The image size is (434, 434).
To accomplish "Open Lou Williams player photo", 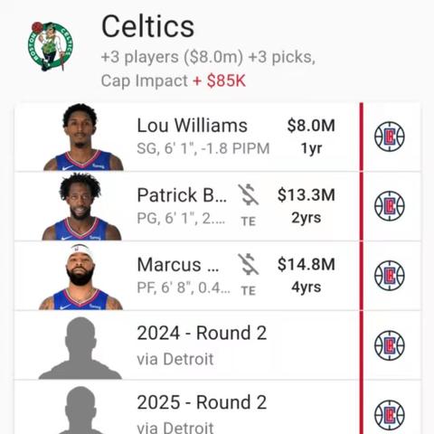I will (x=83, y=137).
